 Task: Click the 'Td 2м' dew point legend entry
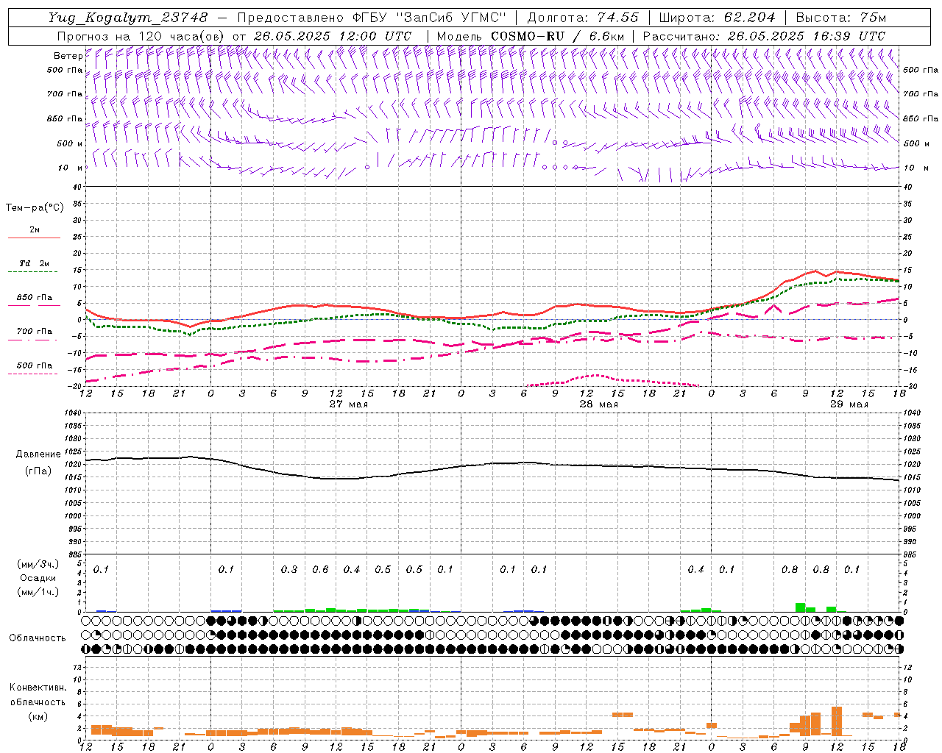click(35, 263)
